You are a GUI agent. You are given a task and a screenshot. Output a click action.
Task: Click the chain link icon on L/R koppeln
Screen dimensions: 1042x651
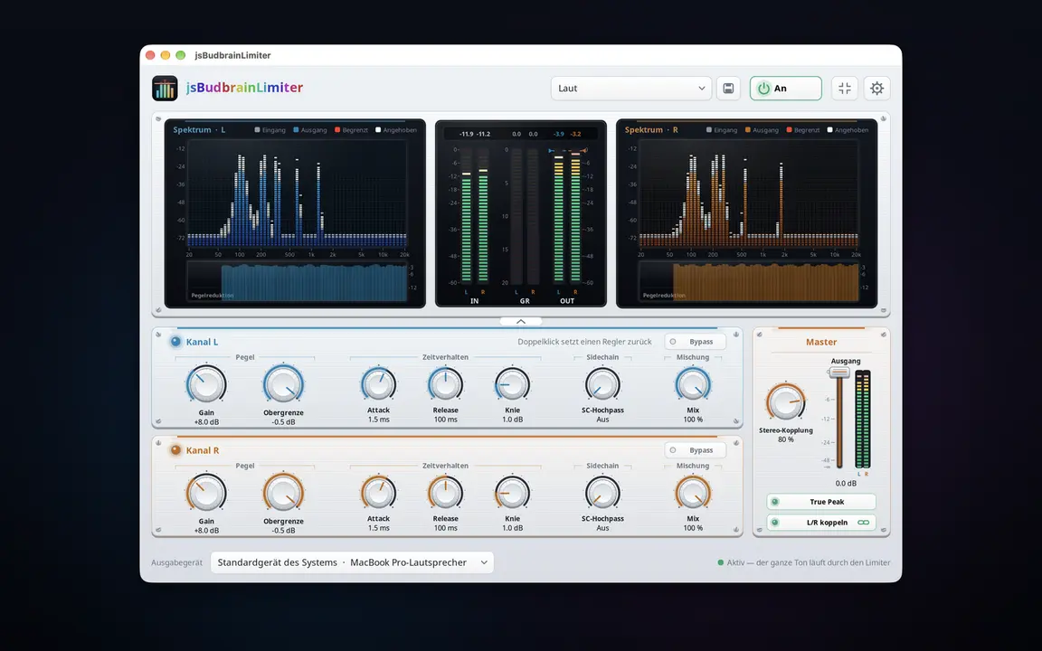[863, 522]
